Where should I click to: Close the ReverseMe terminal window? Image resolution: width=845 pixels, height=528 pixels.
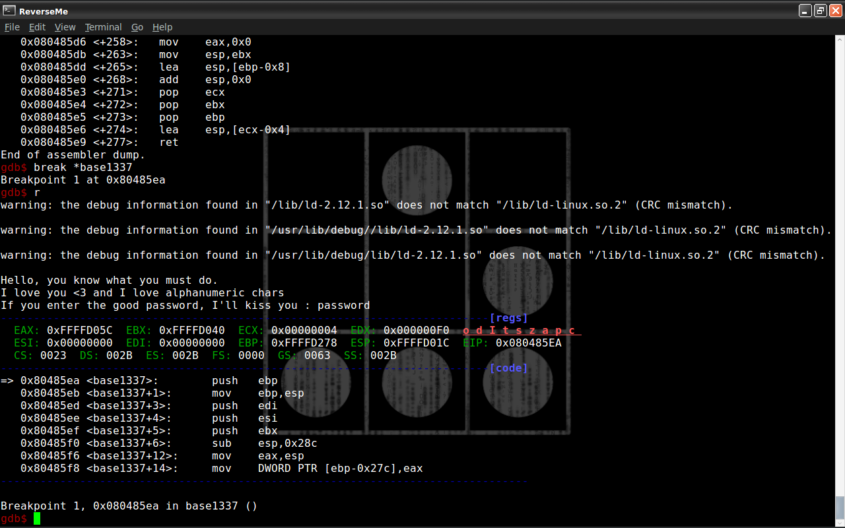click(x=834, y=10)
